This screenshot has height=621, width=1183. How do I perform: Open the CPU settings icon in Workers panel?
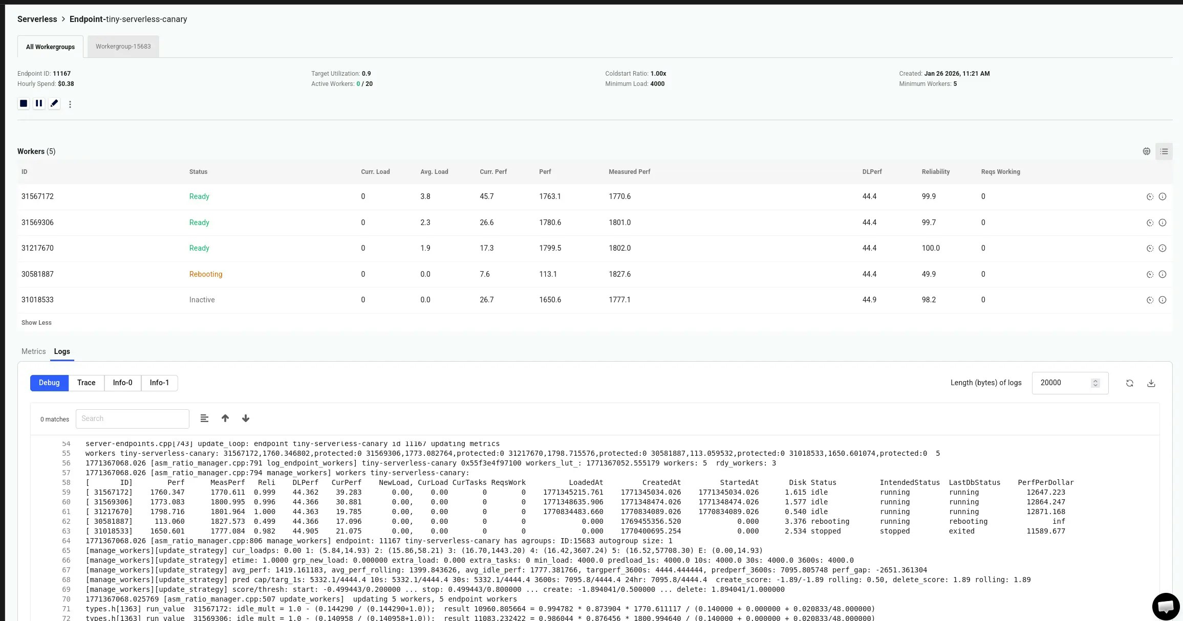(1147, 151)
